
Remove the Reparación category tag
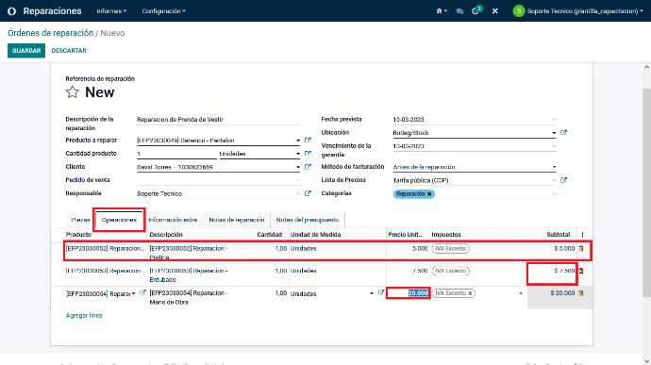(x=429, y=194)
